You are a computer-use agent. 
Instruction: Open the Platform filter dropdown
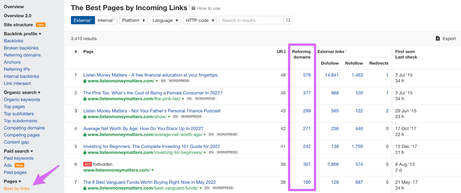[133, 20]
